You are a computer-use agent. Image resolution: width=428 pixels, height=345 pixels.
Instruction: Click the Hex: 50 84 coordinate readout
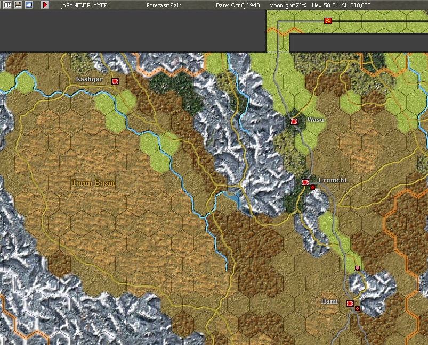click(325, 5)
